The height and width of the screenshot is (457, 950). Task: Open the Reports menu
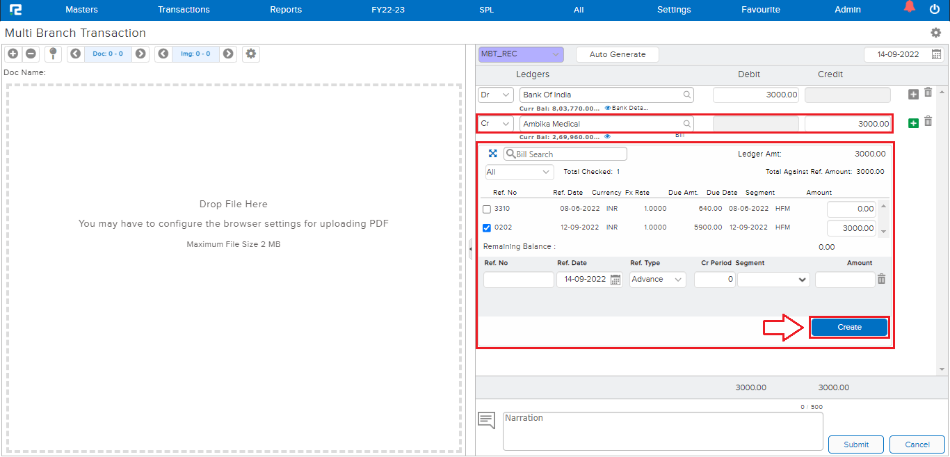[x=286, y=10]
